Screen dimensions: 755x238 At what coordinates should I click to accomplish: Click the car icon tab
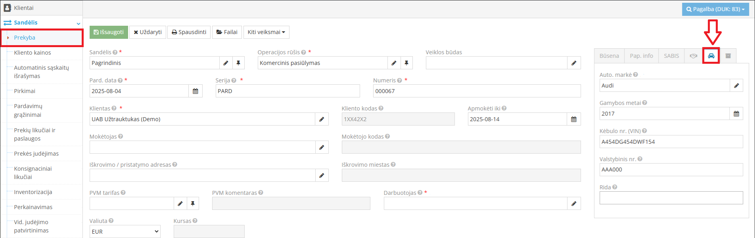tap(711, 56)
